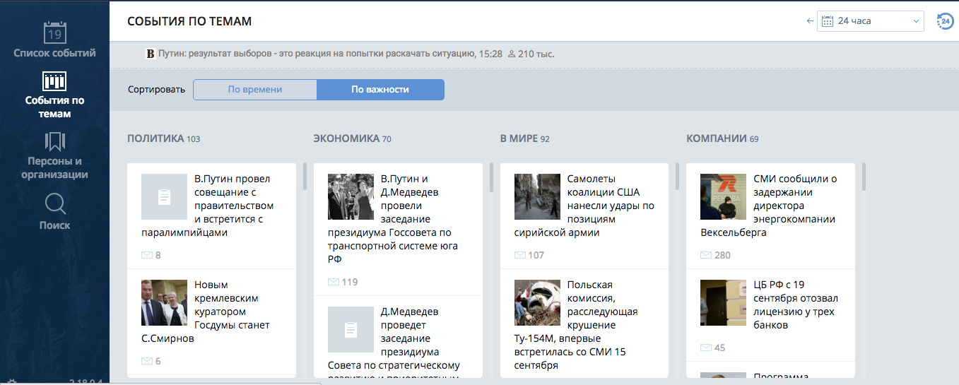Click the photo thumbnail of Польская комиссия story
This screenshot has width=959, height=385.
(537, 302)
